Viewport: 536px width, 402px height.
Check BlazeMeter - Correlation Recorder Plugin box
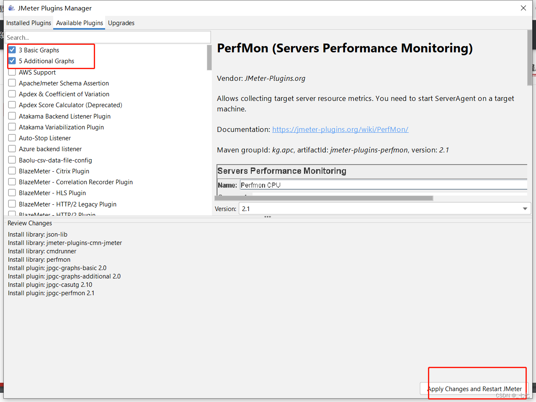point(12,182)
